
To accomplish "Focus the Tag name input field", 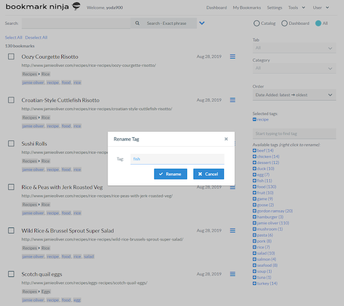I will 177,159.
